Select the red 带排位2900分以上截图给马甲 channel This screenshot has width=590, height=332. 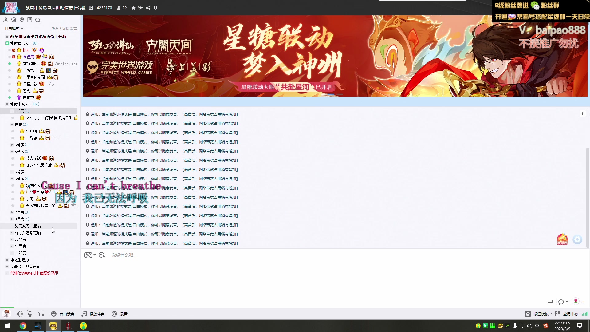coord(34,273)
